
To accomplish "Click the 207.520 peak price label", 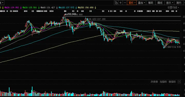I will click(x=72, y=14).
